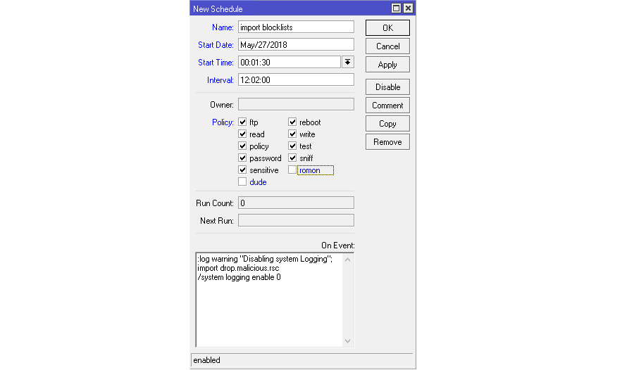Toggle the read policy checkbox
This screenshot has height=370, width=634.
click(x=242, y=134)
